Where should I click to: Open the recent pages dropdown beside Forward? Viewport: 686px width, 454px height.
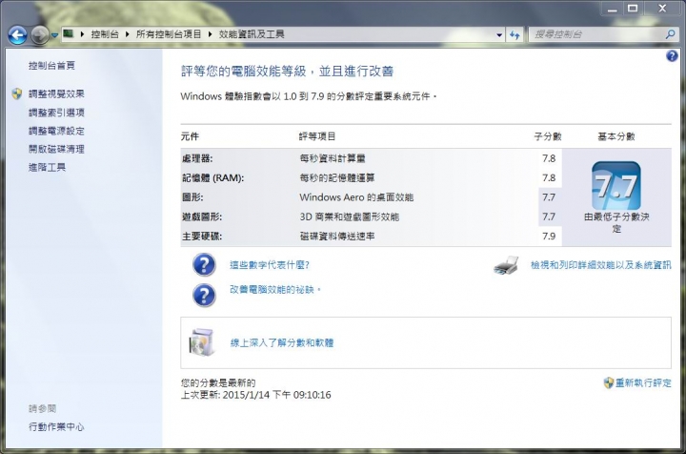(54, 35)
